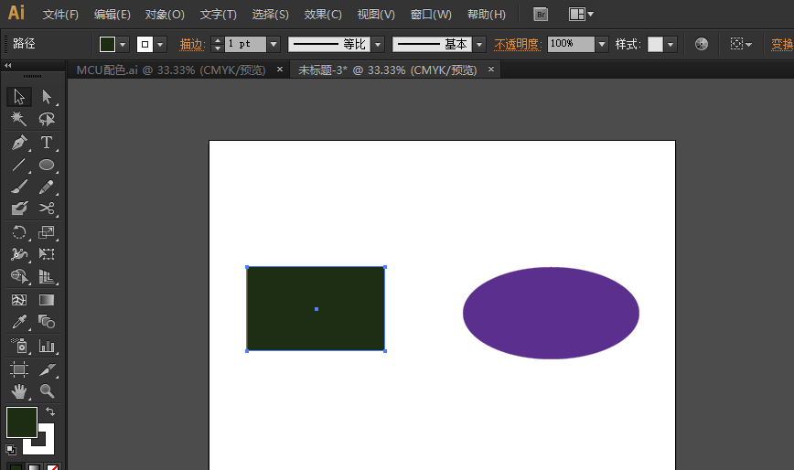Open the 对象(O) menu
This screenshot has height=470, width=794.
(x=165, y=15)
